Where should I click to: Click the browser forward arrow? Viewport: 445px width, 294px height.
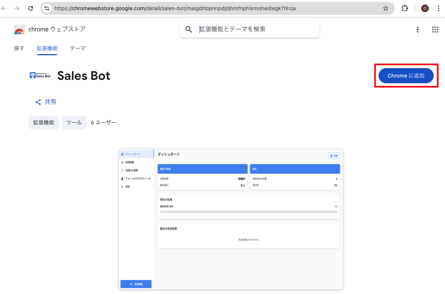(x=17, y=8)
